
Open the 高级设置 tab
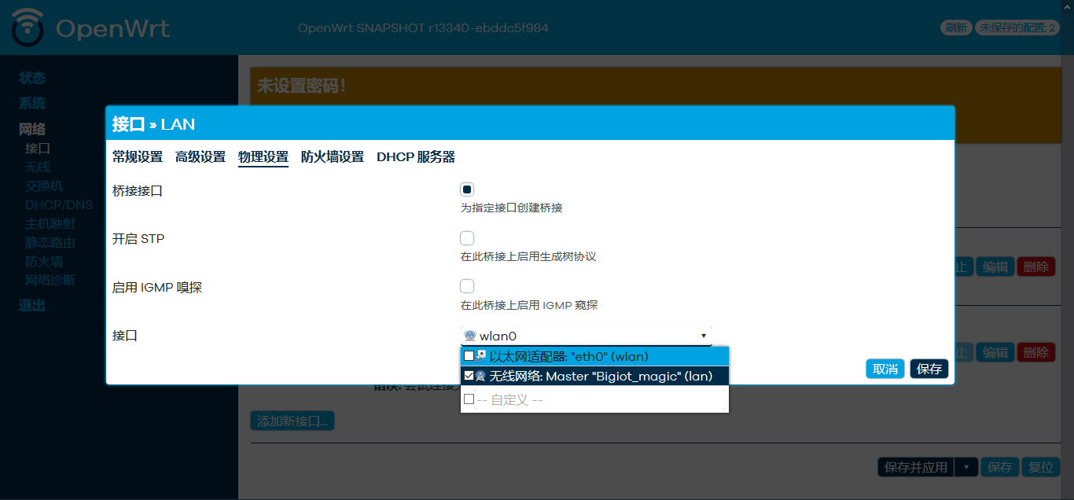tap(200, 157)
